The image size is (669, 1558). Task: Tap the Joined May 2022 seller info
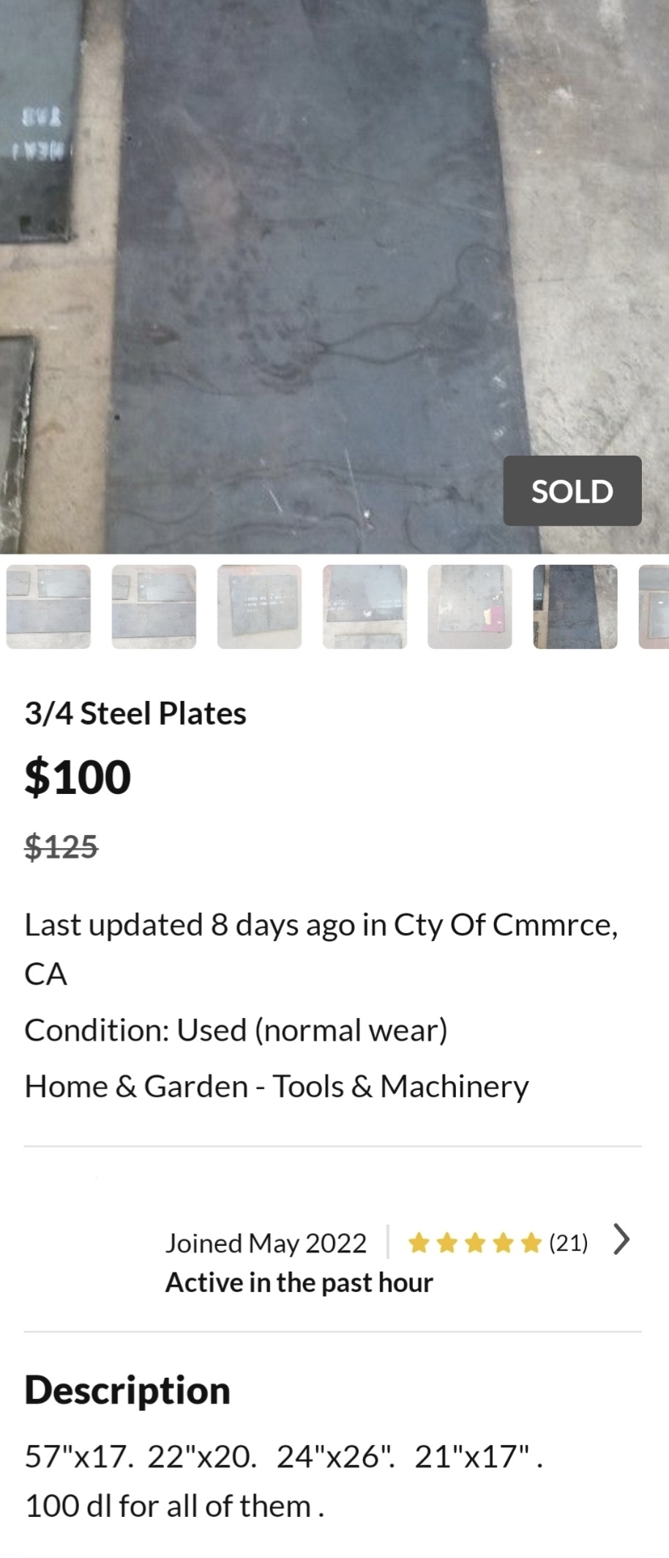click(x=266, y=1243)
